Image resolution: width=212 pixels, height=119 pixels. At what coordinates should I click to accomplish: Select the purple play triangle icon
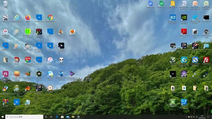coord(72,74)
